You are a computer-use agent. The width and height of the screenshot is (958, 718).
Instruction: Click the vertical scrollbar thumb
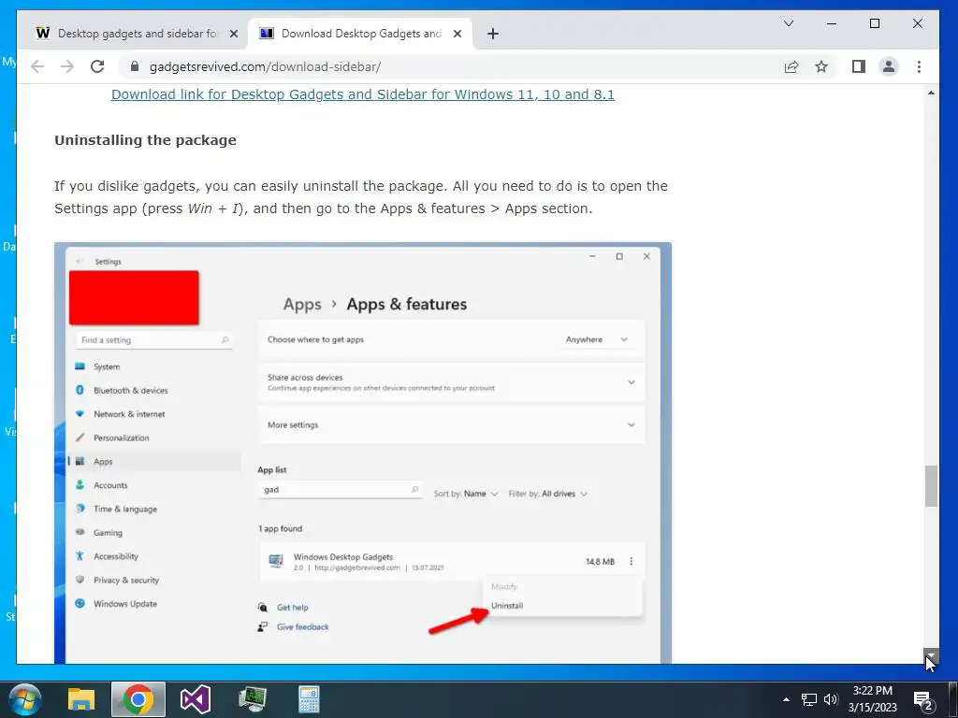(x=931, y=486)
